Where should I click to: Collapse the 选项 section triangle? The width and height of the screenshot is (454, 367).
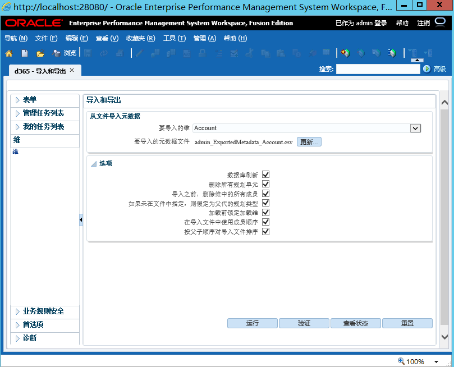(94, 164)
